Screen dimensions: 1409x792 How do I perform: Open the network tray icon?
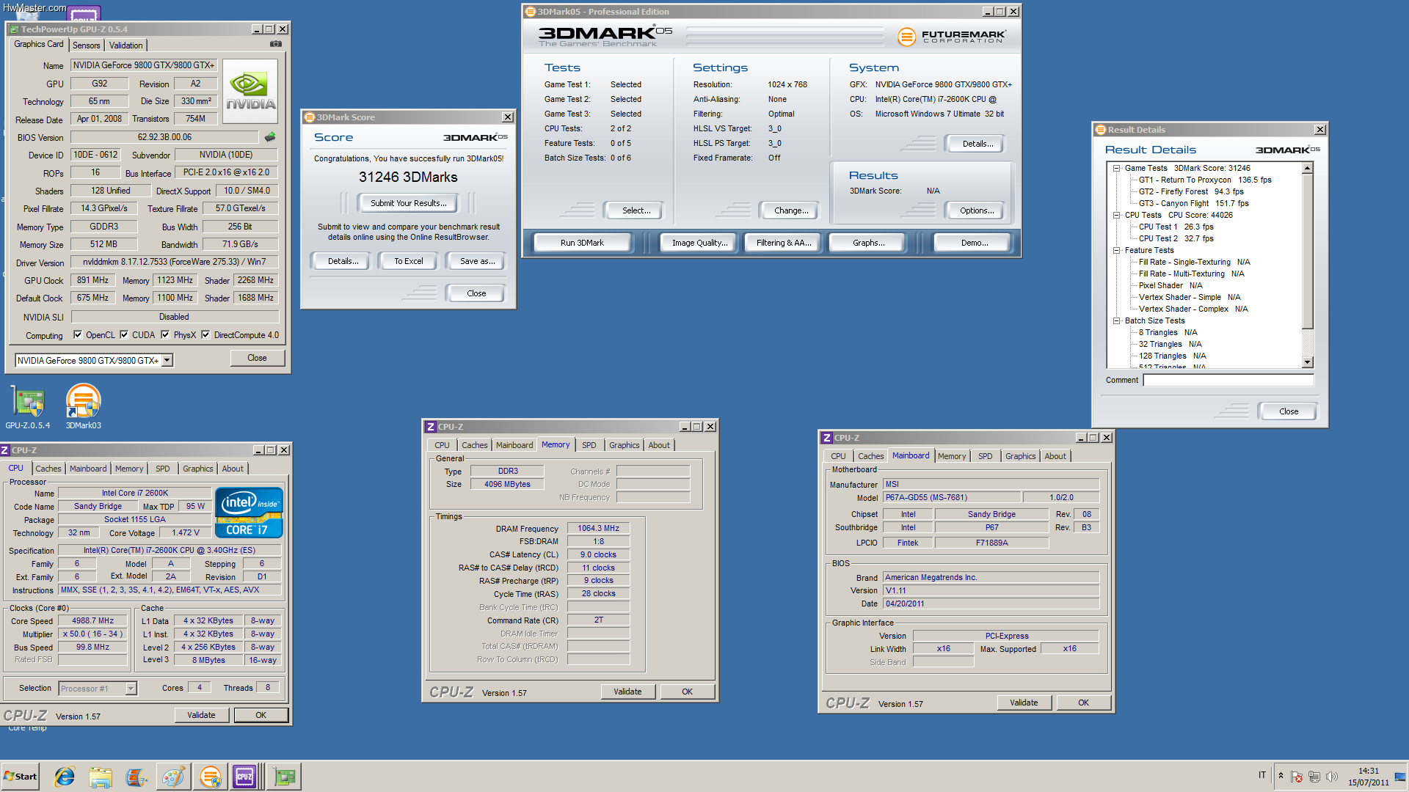(1314, 777)
